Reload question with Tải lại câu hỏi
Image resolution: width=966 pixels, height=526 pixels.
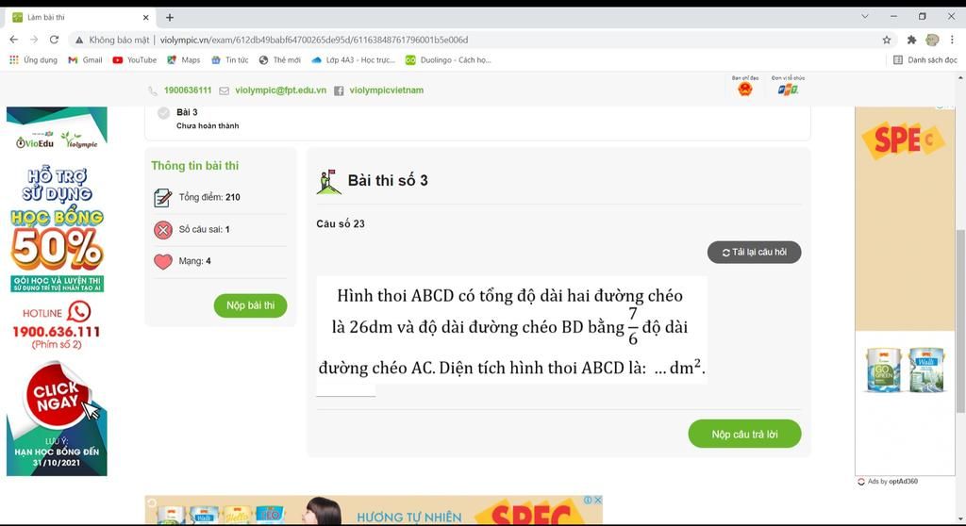pos(754,252)
